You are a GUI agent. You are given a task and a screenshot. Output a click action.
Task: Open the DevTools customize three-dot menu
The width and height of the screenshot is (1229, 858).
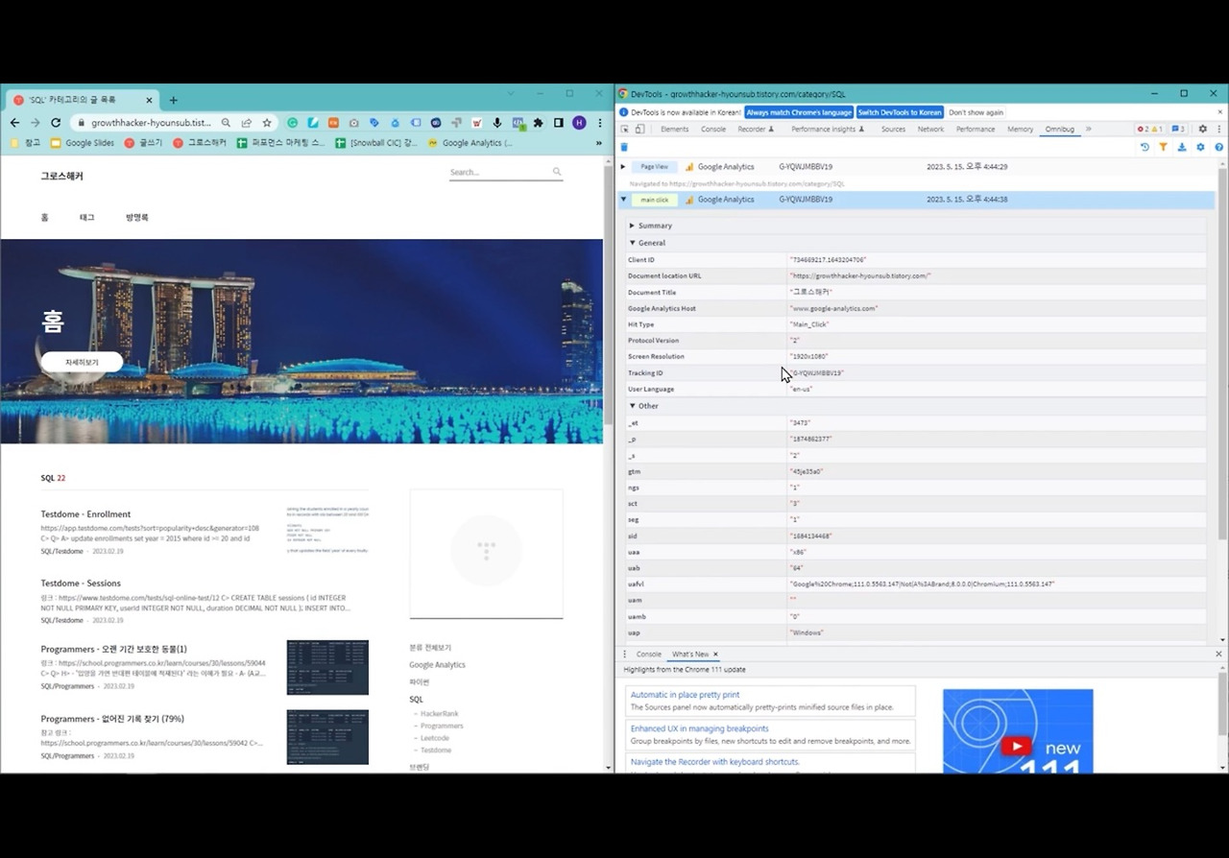1219,129
